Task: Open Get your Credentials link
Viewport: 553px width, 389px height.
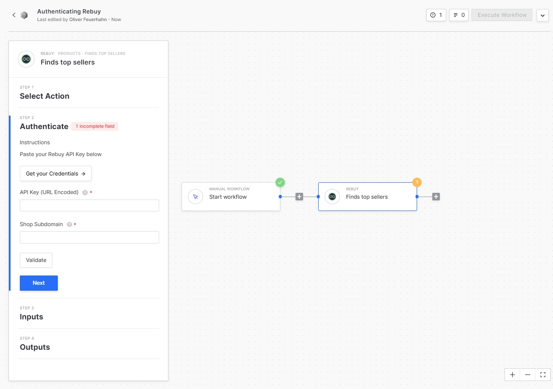Action: point(56,173)
